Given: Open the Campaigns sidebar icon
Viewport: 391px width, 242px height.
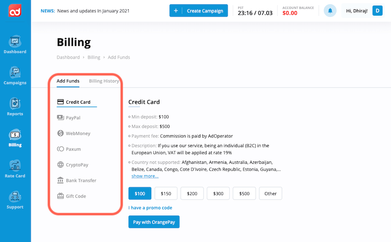Looking at the screenshot, I should coord(15,72).
